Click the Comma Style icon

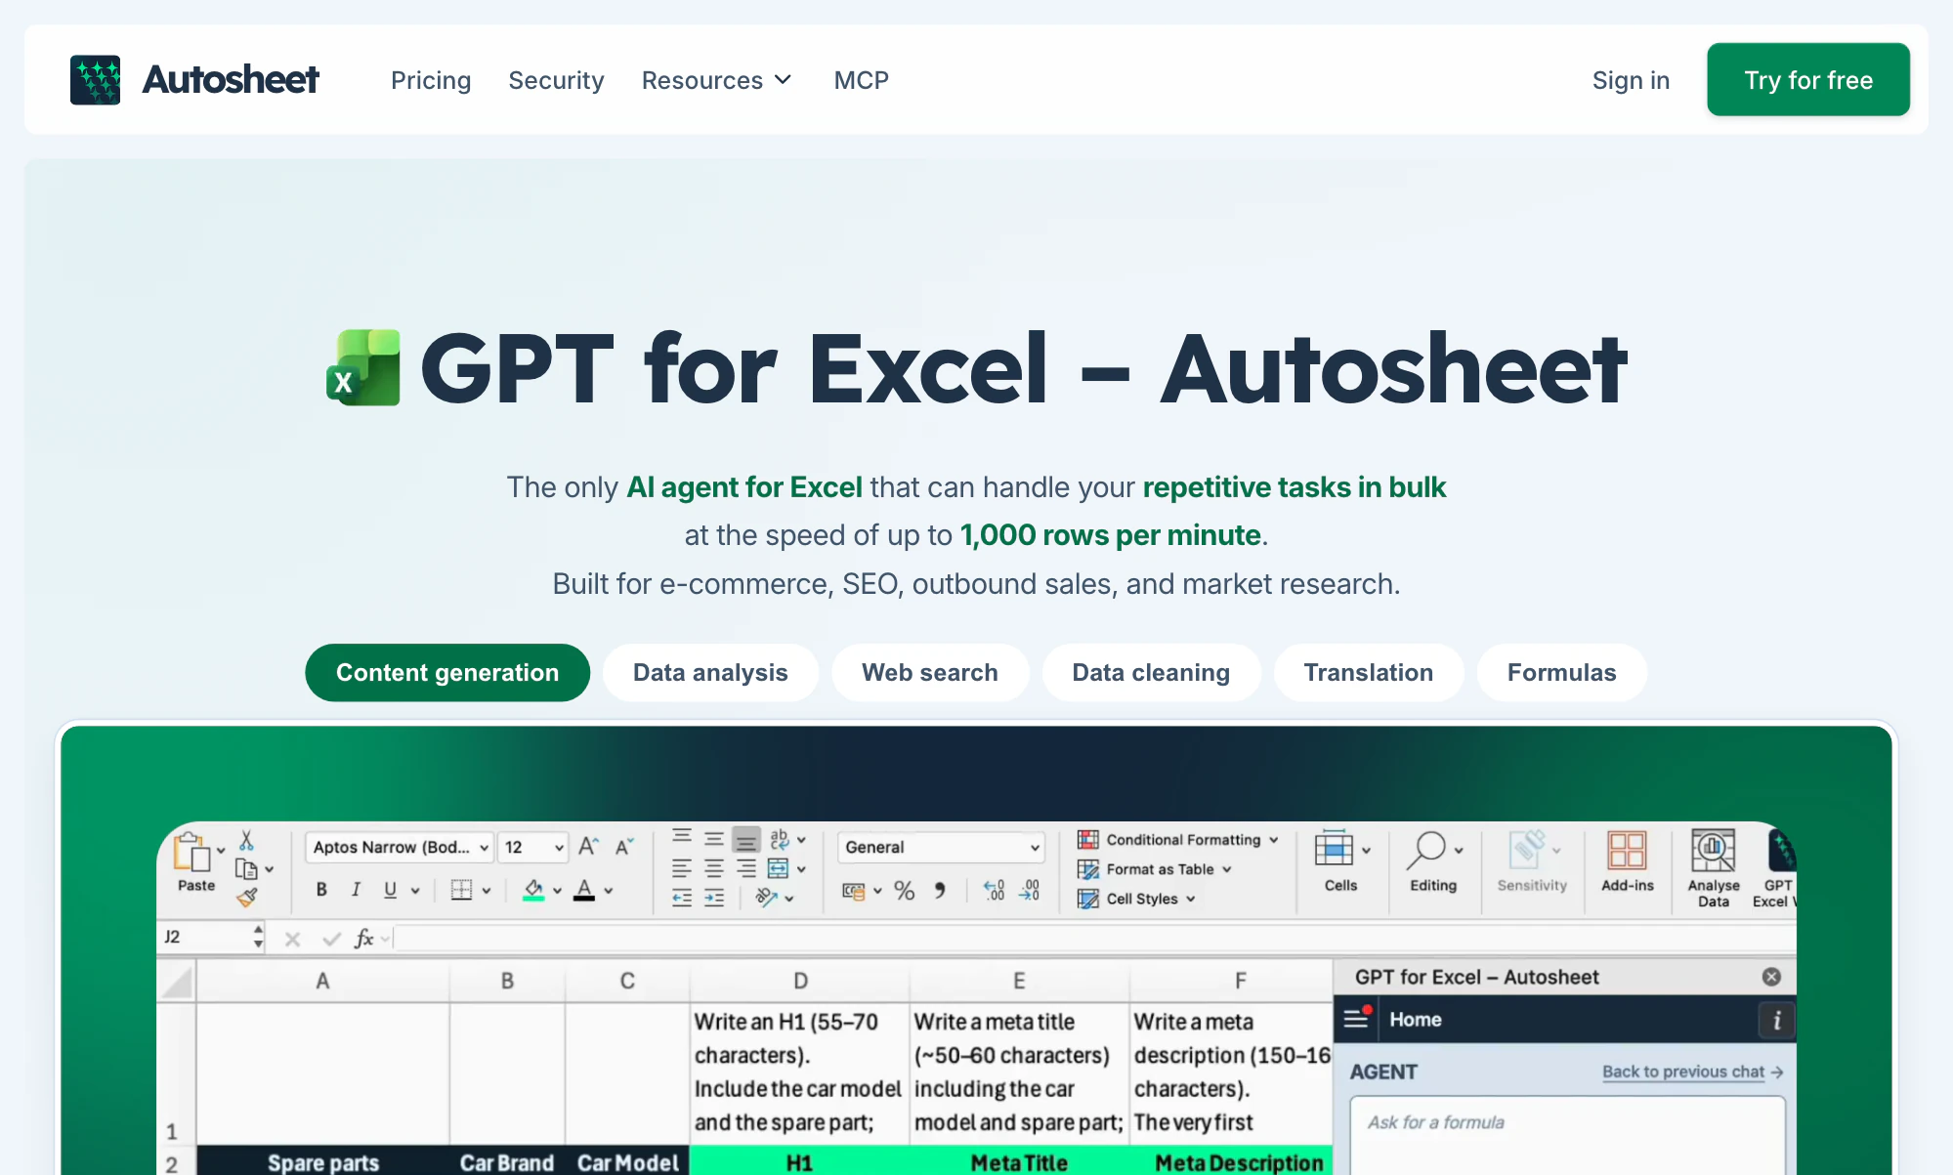point(939,891)
